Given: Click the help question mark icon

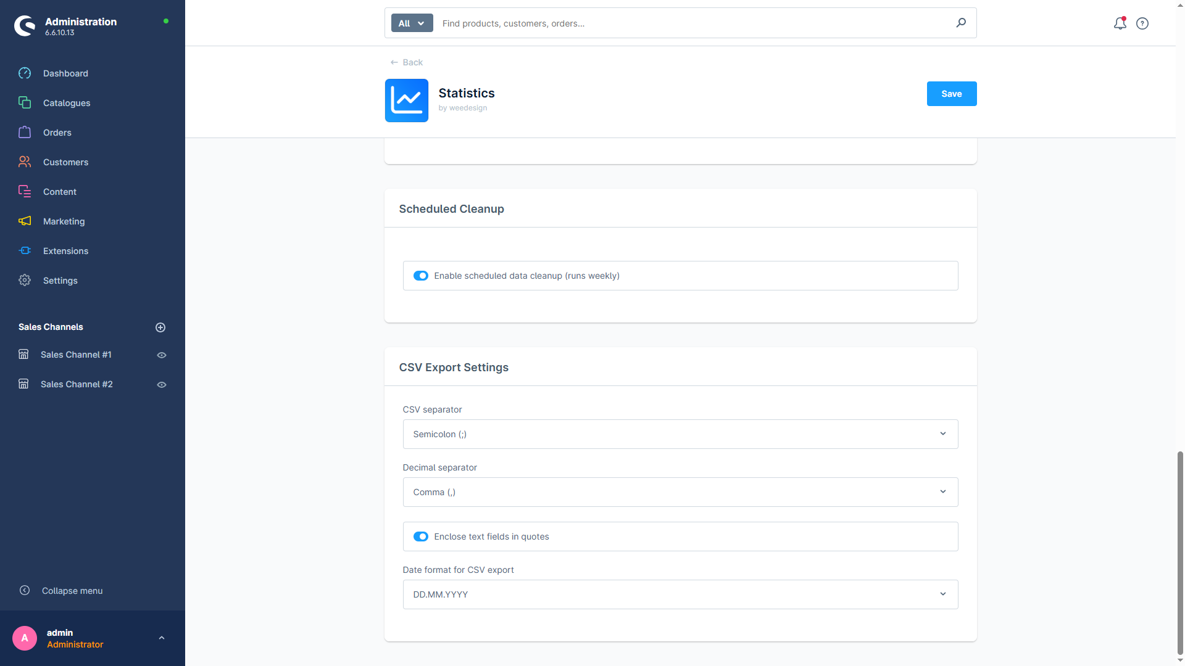Looking at the screenshot, I should (x=1142, y=23).
